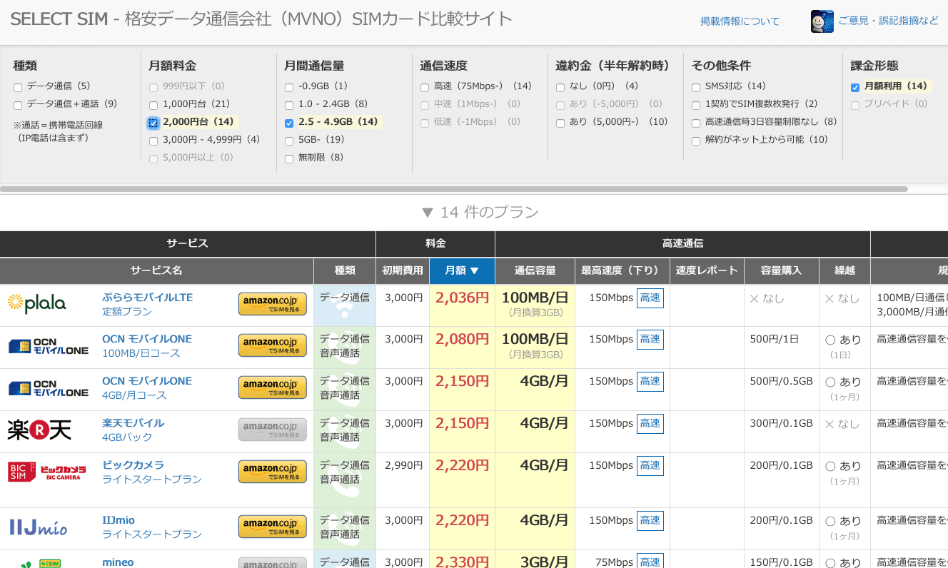This screenshot has width=948, height=568.
Task: Click the Amazon button for IIJmio
Action: (273, 527)
